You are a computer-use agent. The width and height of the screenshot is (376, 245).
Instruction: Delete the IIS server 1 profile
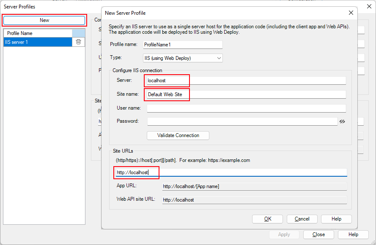point(78,42)
